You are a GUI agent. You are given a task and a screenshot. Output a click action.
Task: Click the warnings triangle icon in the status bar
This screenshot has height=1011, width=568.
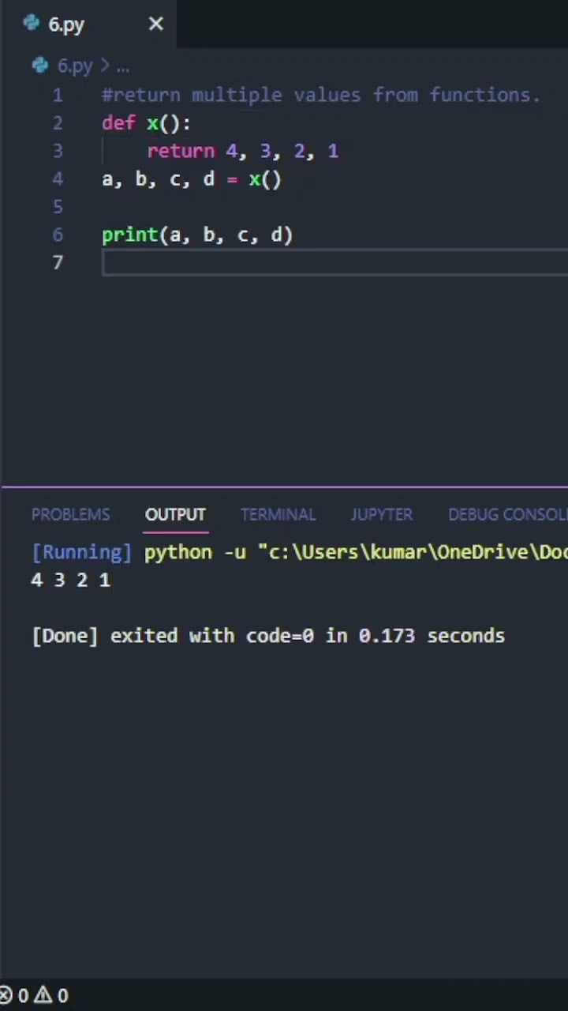pyautogui.click(x=43, y=995)
